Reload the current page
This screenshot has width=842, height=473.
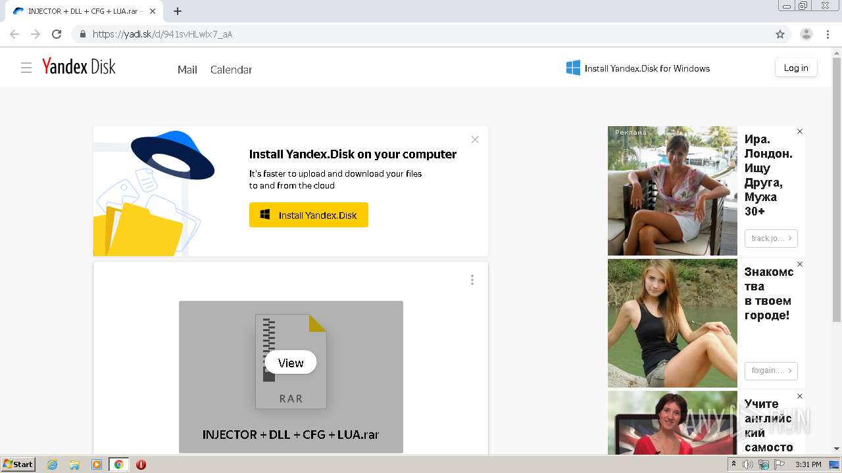57,34
